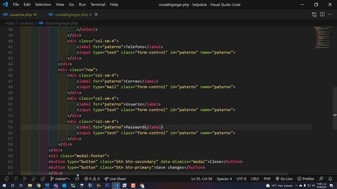The height and width of the screenshot is (189, 337).
Task: Split the editor to the right
Action: coord(322,14)
